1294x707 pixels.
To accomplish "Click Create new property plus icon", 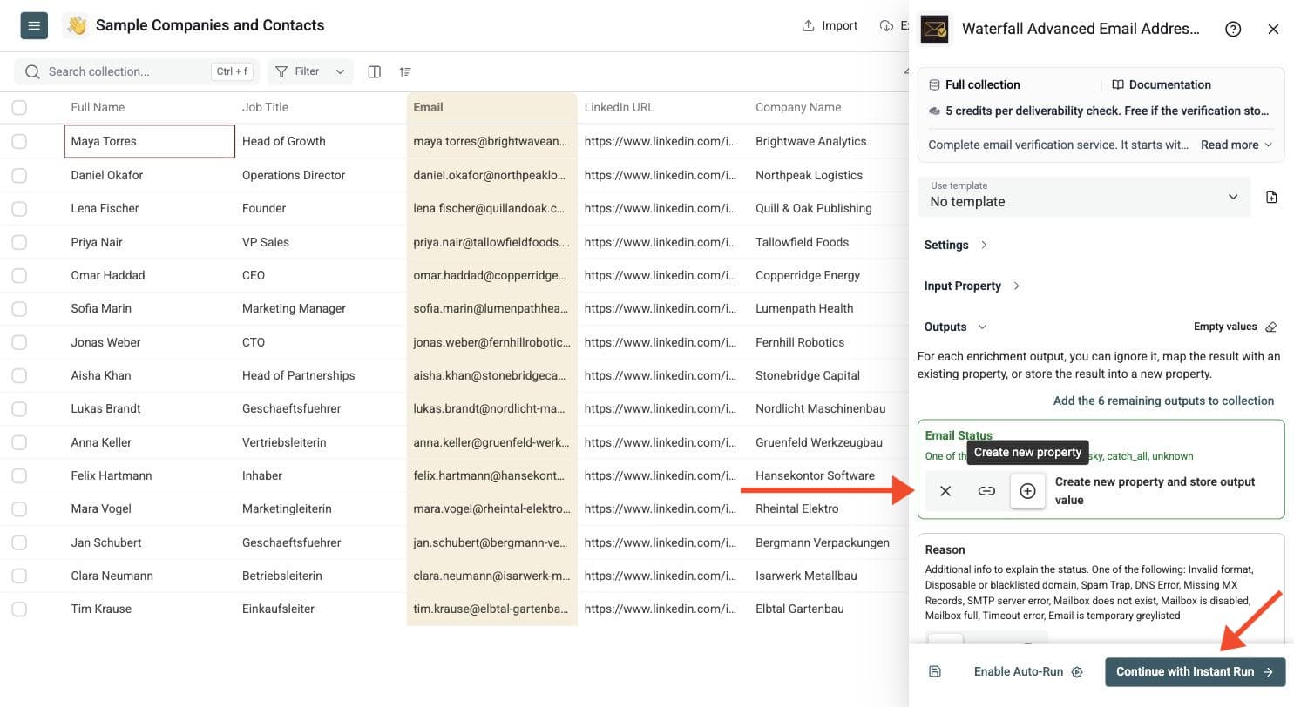I will (x=1027, y=491).
